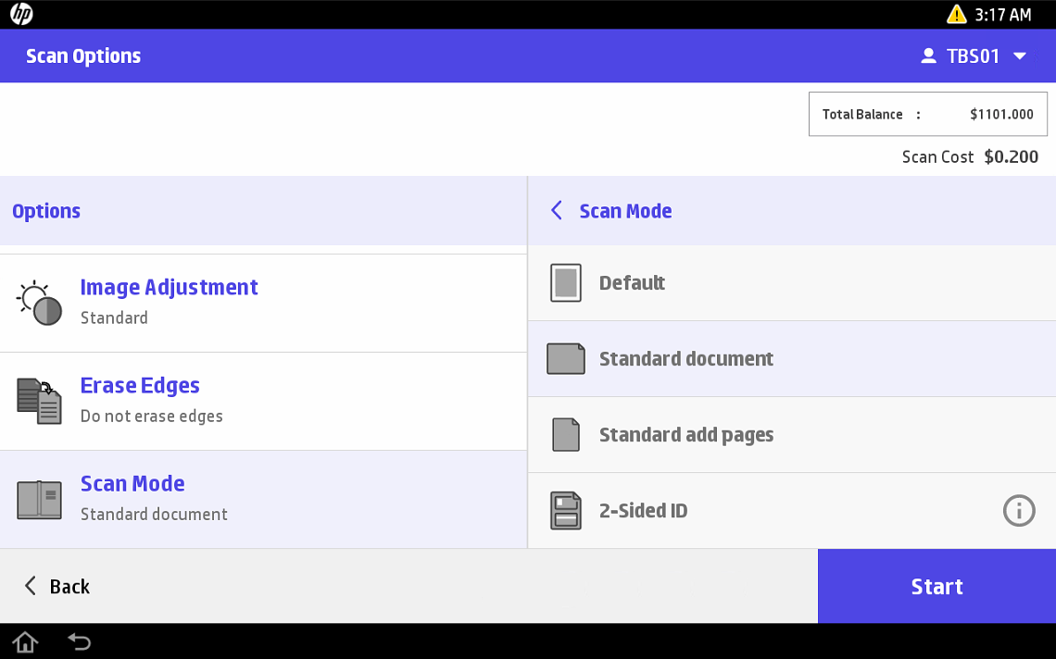Expand the TBS01 user dropdown

(x=1019, y=56)
